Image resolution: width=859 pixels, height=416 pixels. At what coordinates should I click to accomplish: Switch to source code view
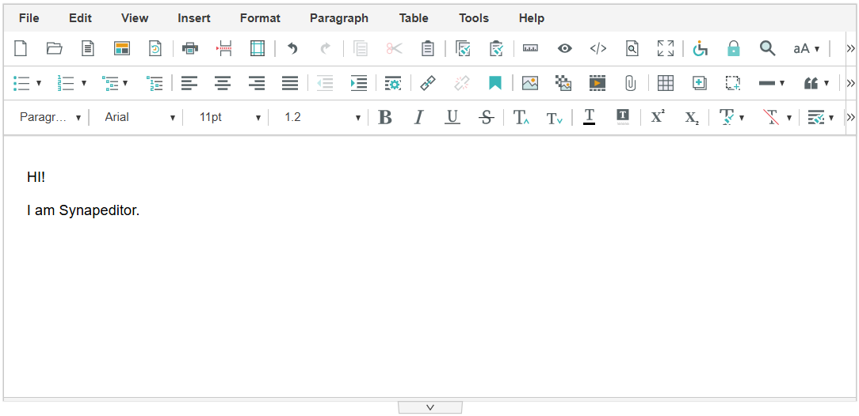coord(598,49)
